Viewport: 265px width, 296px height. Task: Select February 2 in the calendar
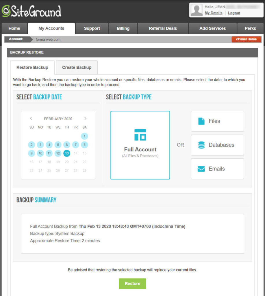(x=31, y=145)
